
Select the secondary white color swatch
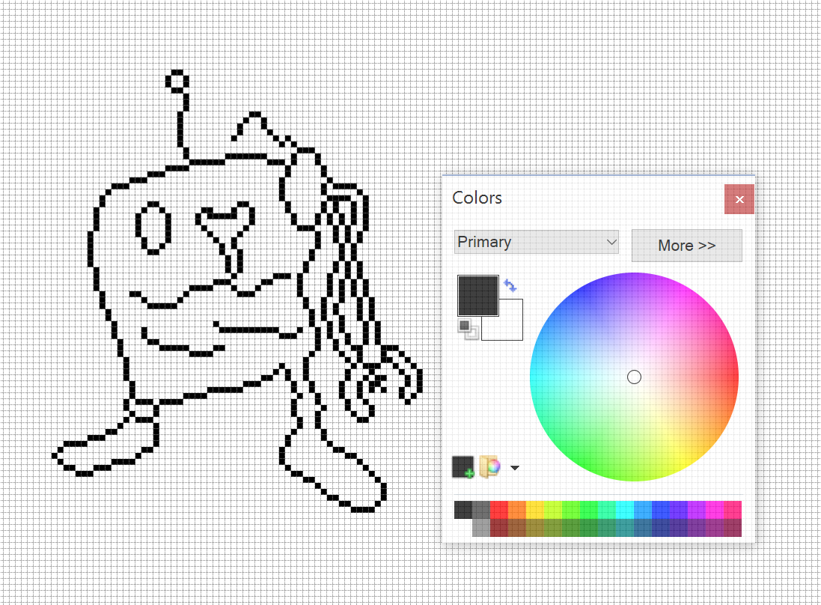(x=510, y=327)
